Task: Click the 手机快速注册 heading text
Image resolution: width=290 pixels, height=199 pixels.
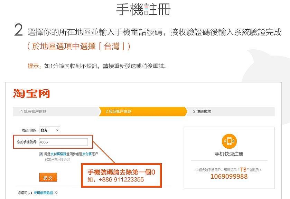Action: point(229,154)
